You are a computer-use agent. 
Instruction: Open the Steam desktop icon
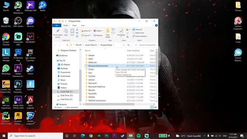click(x=30, y=69)
